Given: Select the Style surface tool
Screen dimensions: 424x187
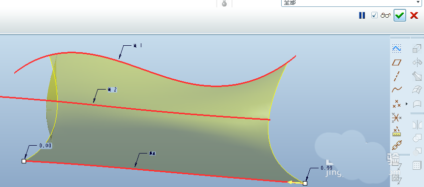Looking at the screenshot, I should [x=417, y=104].
